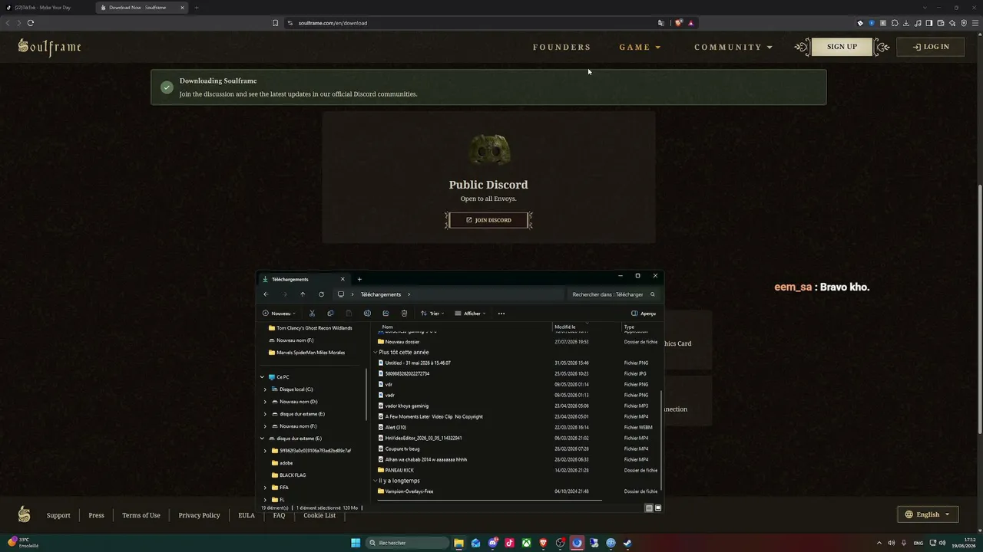The width and height of the screenshot is (983, 552).
Task: Open the COMMUNITY dropdown menu
Action: pyautogui.click(x=733, y=48)
